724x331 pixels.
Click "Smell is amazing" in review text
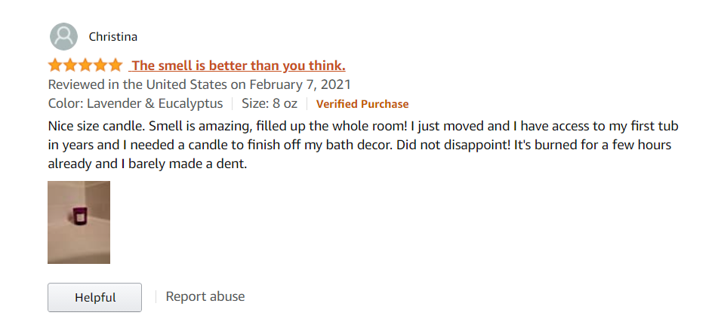[198, 125]
